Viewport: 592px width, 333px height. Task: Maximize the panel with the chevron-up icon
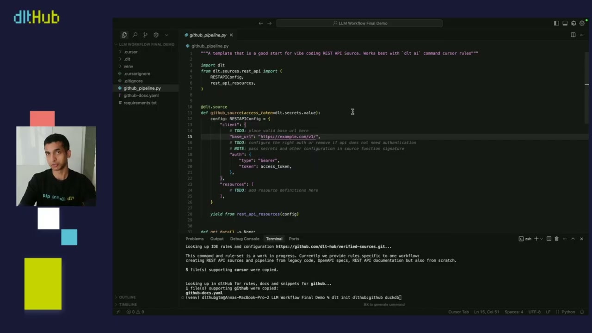tap(573, 239)
